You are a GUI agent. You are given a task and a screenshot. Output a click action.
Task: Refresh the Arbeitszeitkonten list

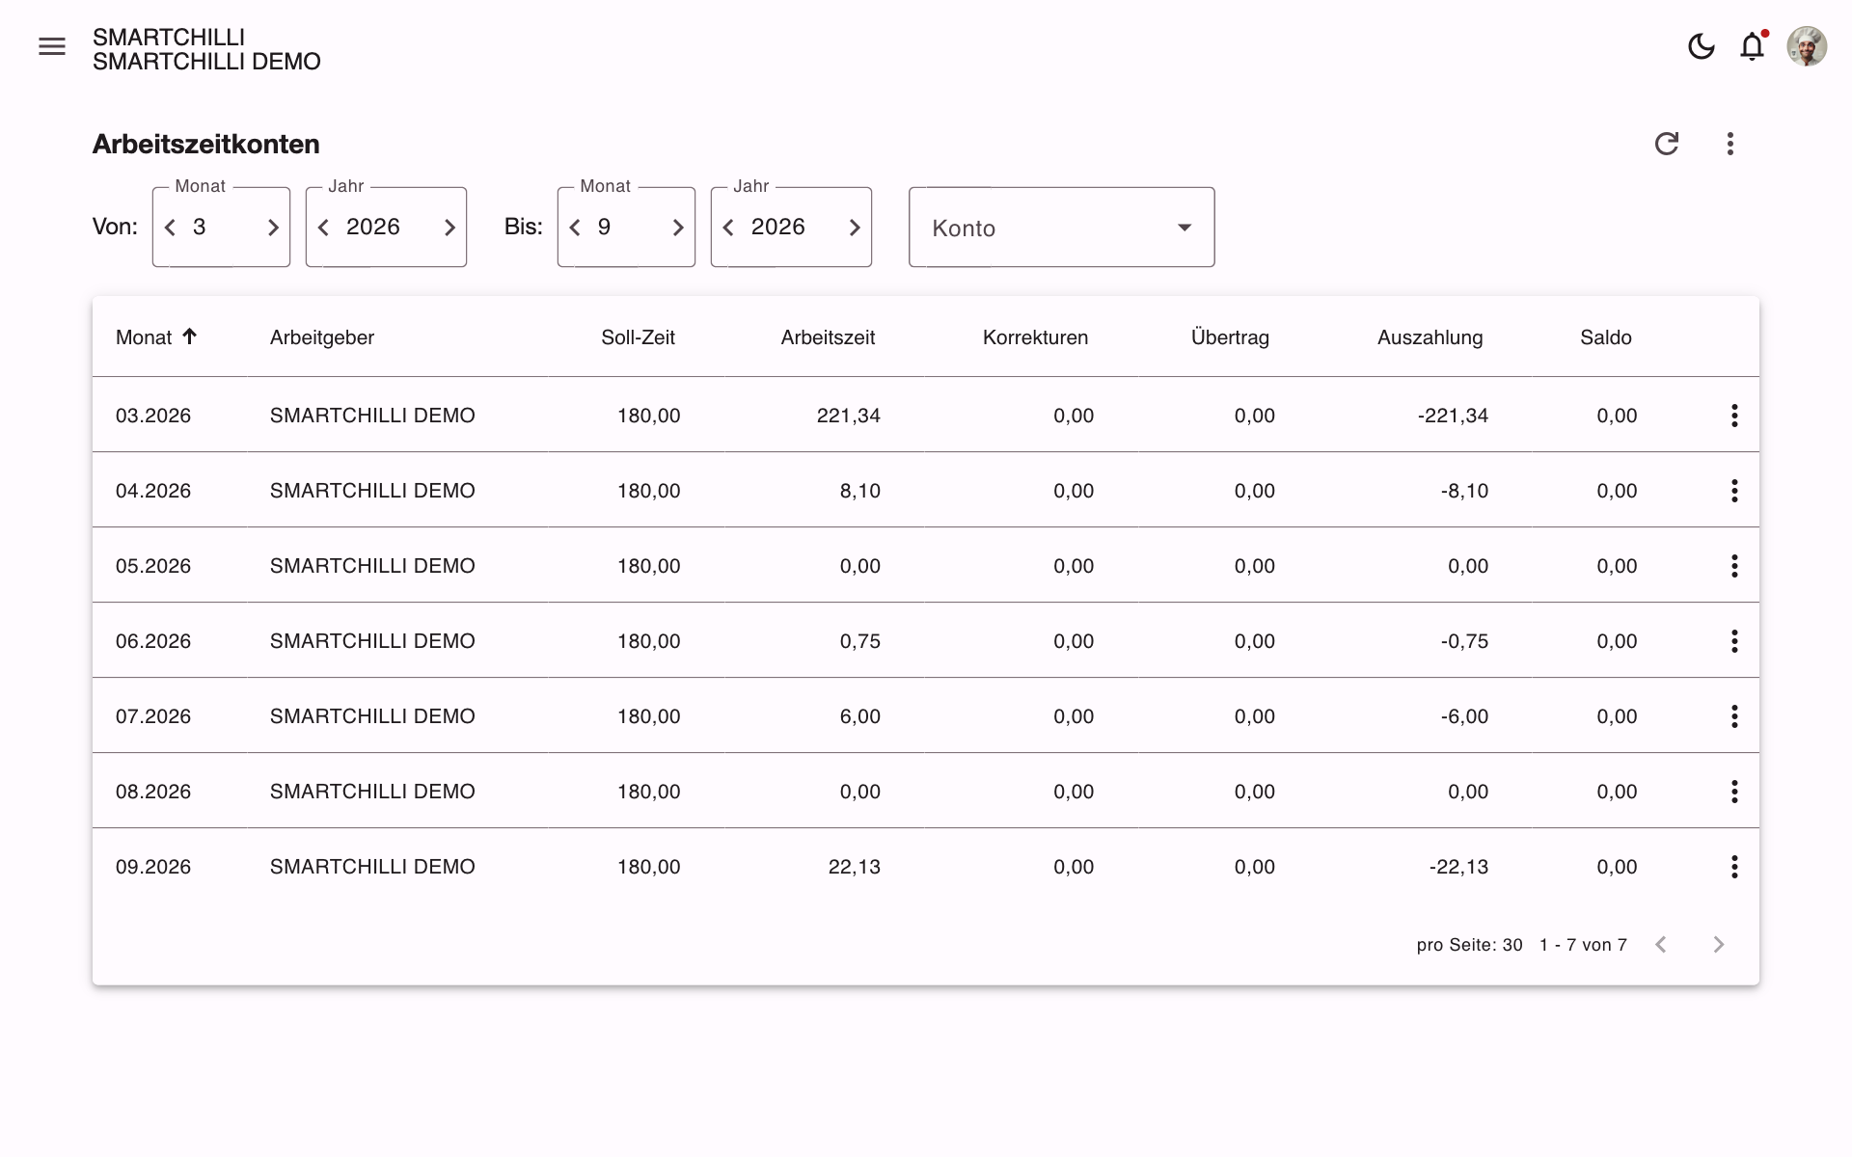pos(1667,144)
